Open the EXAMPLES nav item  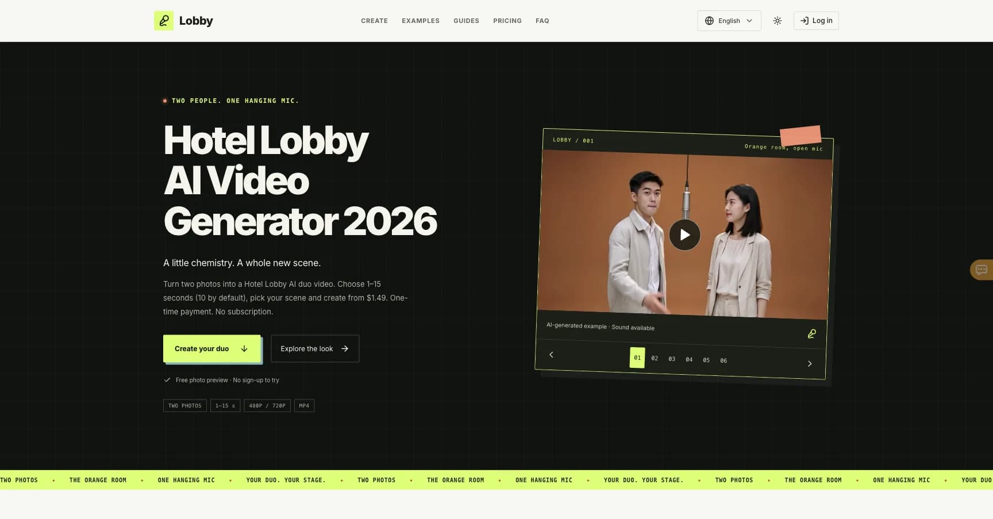421,21
